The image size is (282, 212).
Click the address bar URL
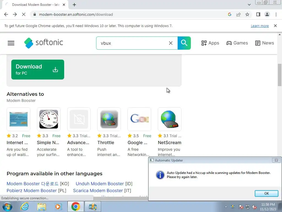pos(76,14)
